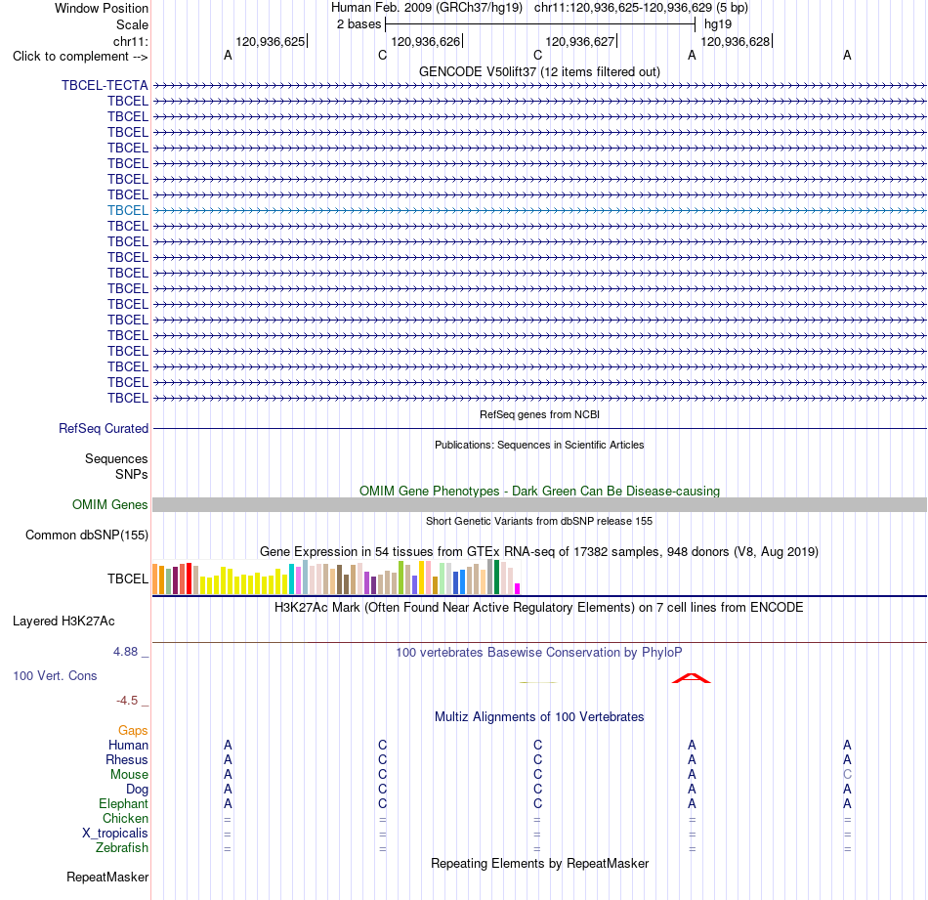This screenshot has height=900, width=928.
Task: Click the Window Position label
Action: 102,8
